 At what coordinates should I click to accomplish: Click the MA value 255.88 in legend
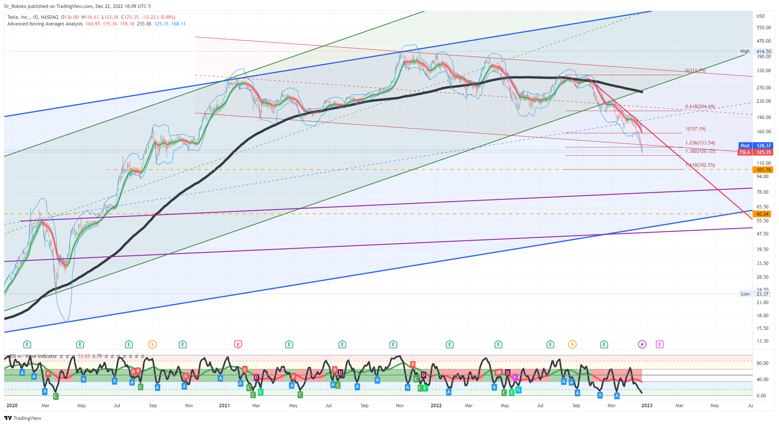(144, 24)
